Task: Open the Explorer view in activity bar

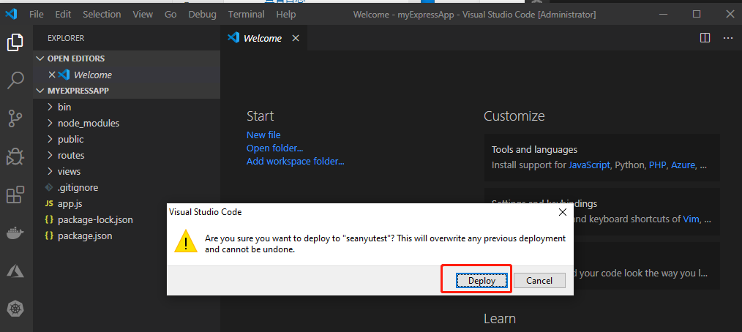Action: 15,42
